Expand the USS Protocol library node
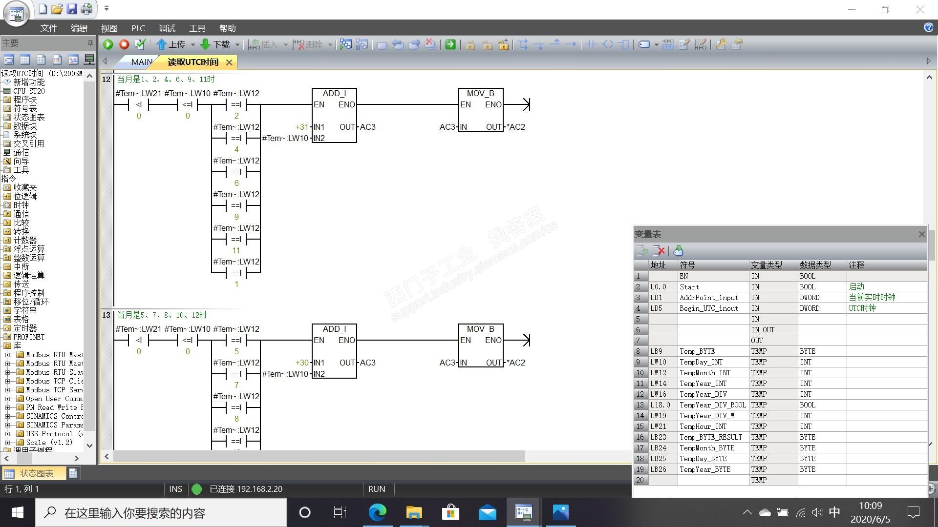The height and width of the screenshot is (527, 938). pos(7,434)
